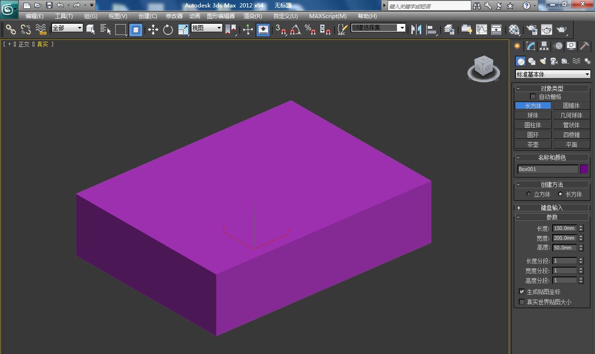Click the 圆柱体 object type button
This screenshot has height=354, width=595.
[x=533, y=125]
